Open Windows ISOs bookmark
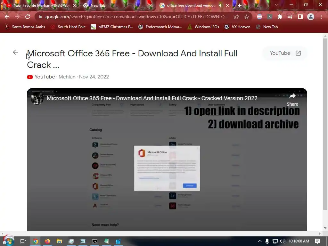This screenshot has width=328, height=246. 203,27
